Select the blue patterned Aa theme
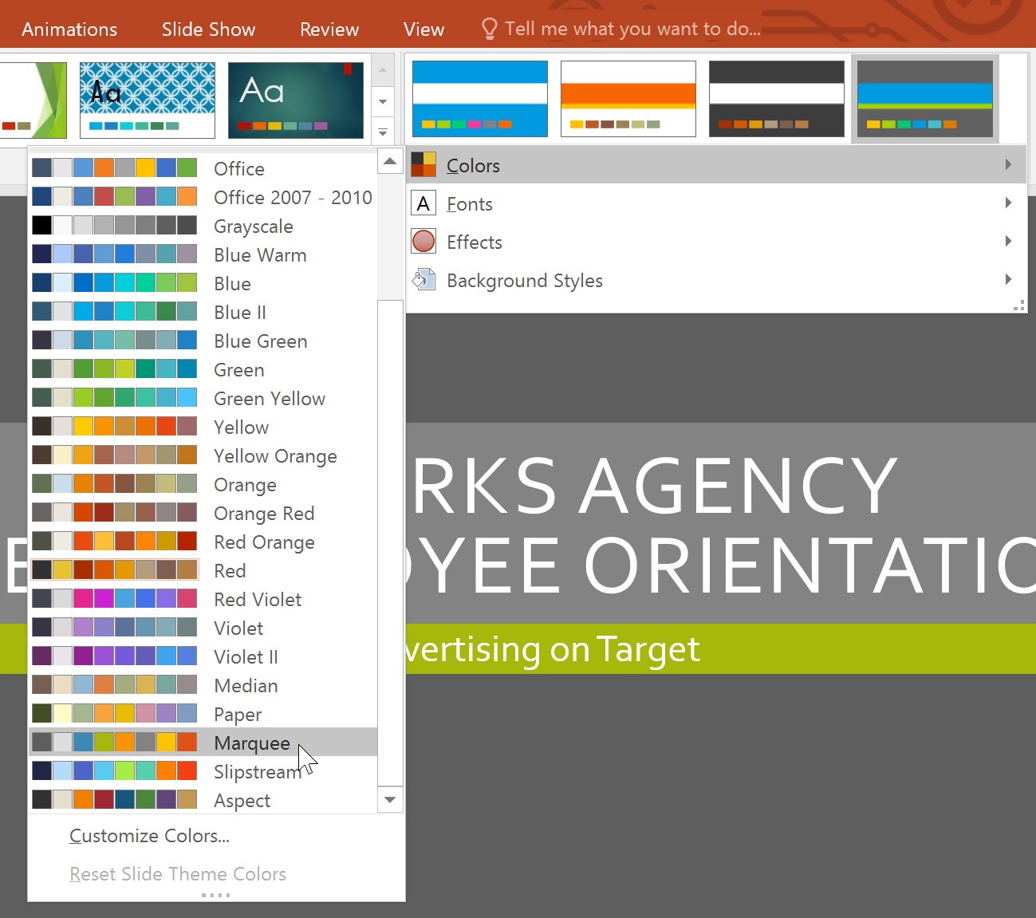This screenshot has height=918, width=1036. point(147,100)
